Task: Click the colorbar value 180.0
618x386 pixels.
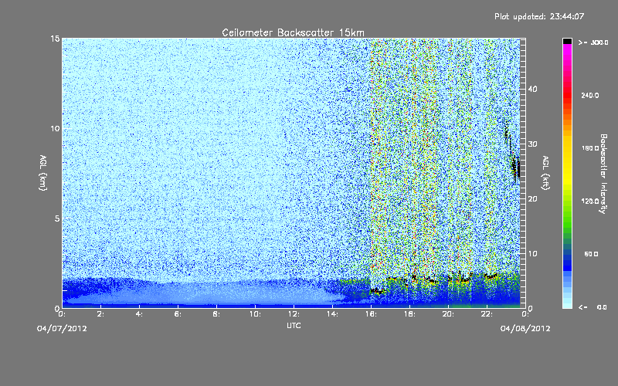Action: [590, 148]
